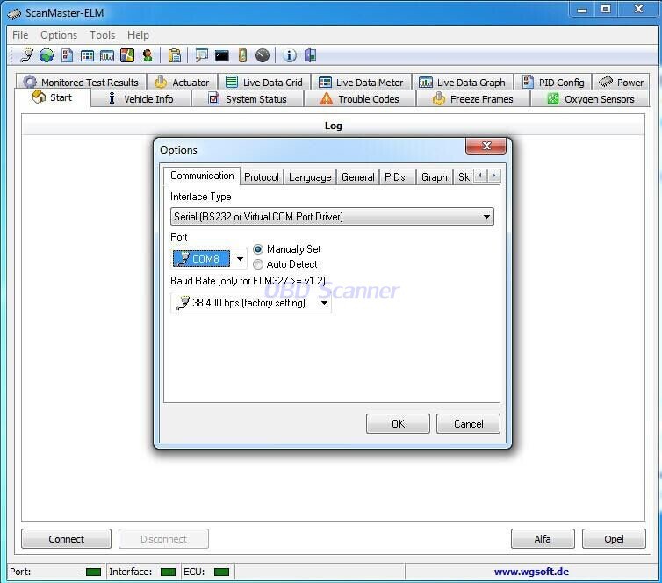Image resolution: width=662 pixels, height=583 pixels.
Task: Select the Manually Set radio button
Action: [258, 249]
